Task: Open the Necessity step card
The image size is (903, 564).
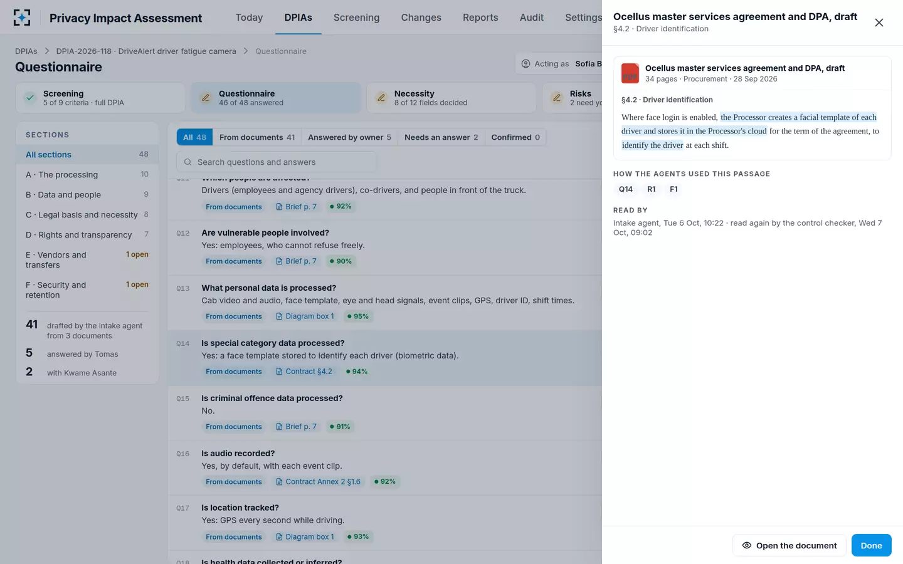Action: point(451,98)
